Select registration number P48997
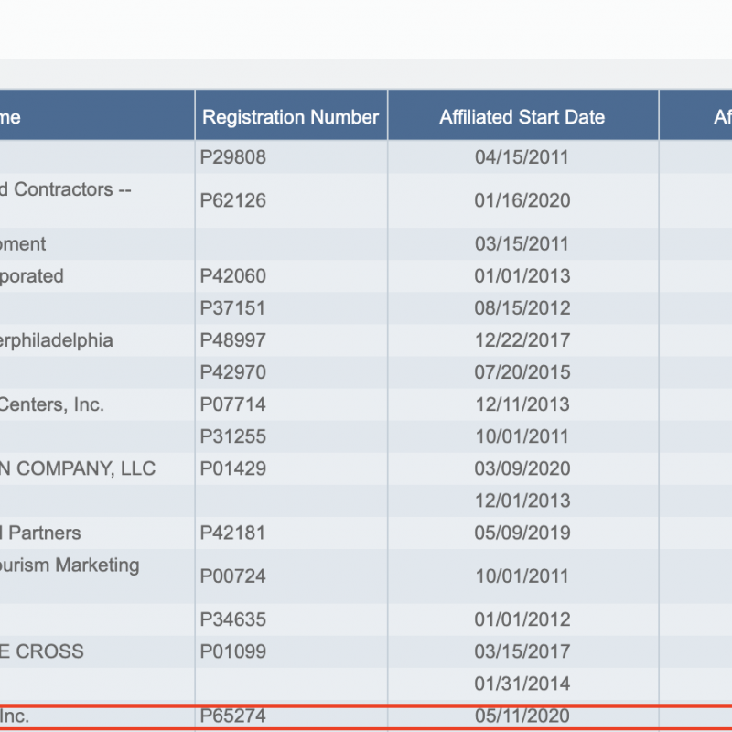This screenshot has height=732, width=732. pos(233,340)
